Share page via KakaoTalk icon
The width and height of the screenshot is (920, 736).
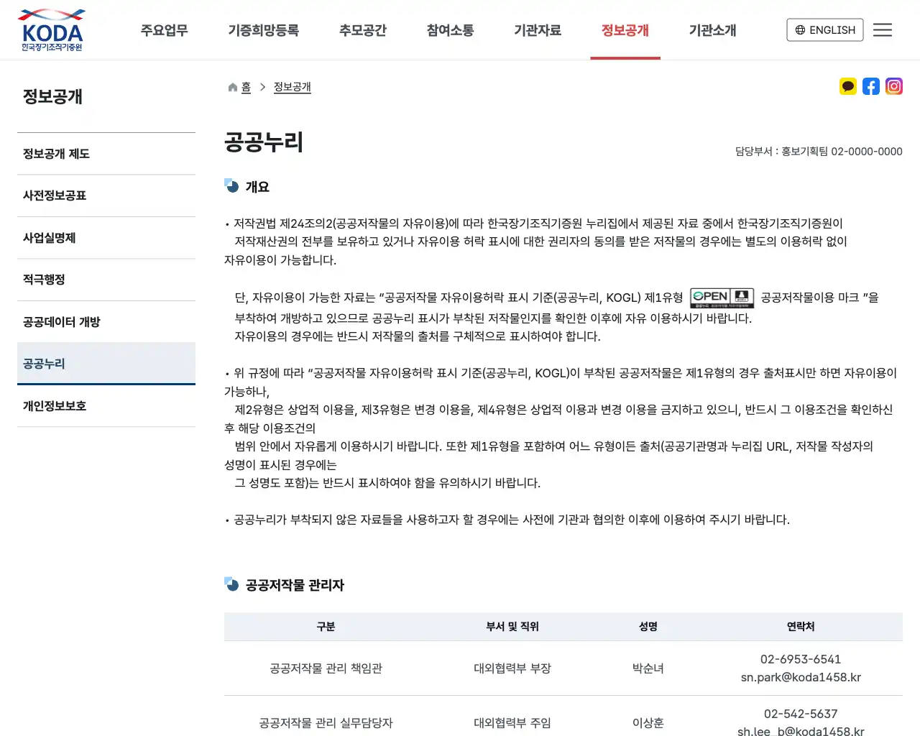pyautogui.click(x=848, y=86)
